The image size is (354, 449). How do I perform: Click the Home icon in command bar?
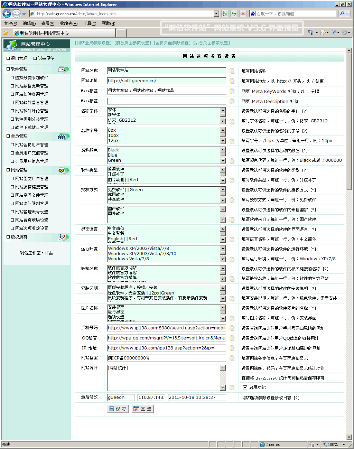point(310,32)
